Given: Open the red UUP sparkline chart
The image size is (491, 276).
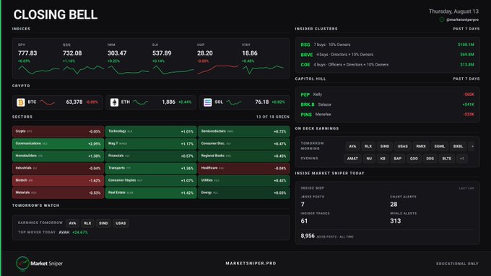Looking at the screenshot, I should click(x=218, y=69).
